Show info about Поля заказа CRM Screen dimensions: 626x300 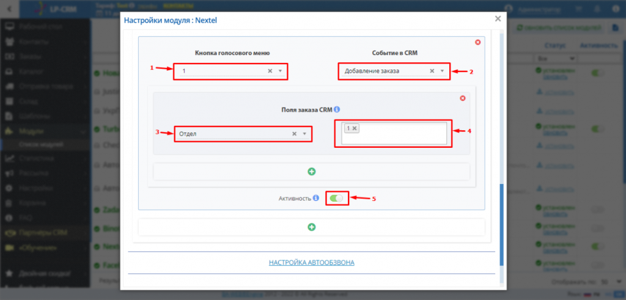337,109
